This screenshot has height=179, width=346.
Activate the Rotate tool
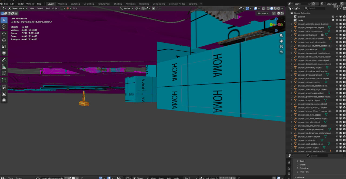(4, 40)
